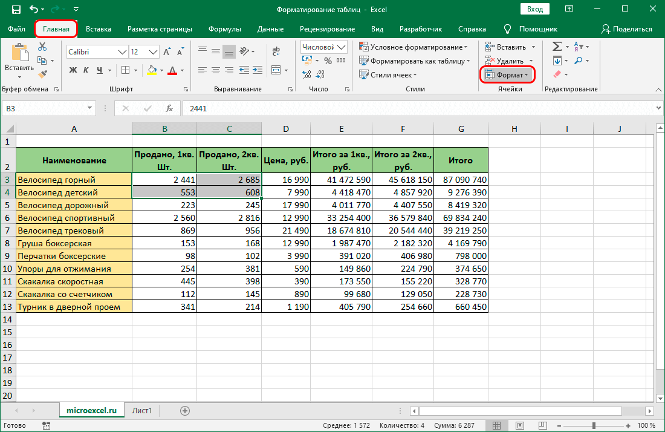665x432 pixels.
Task: Select the Format Painter brush icon
Action: pos(42,74)
